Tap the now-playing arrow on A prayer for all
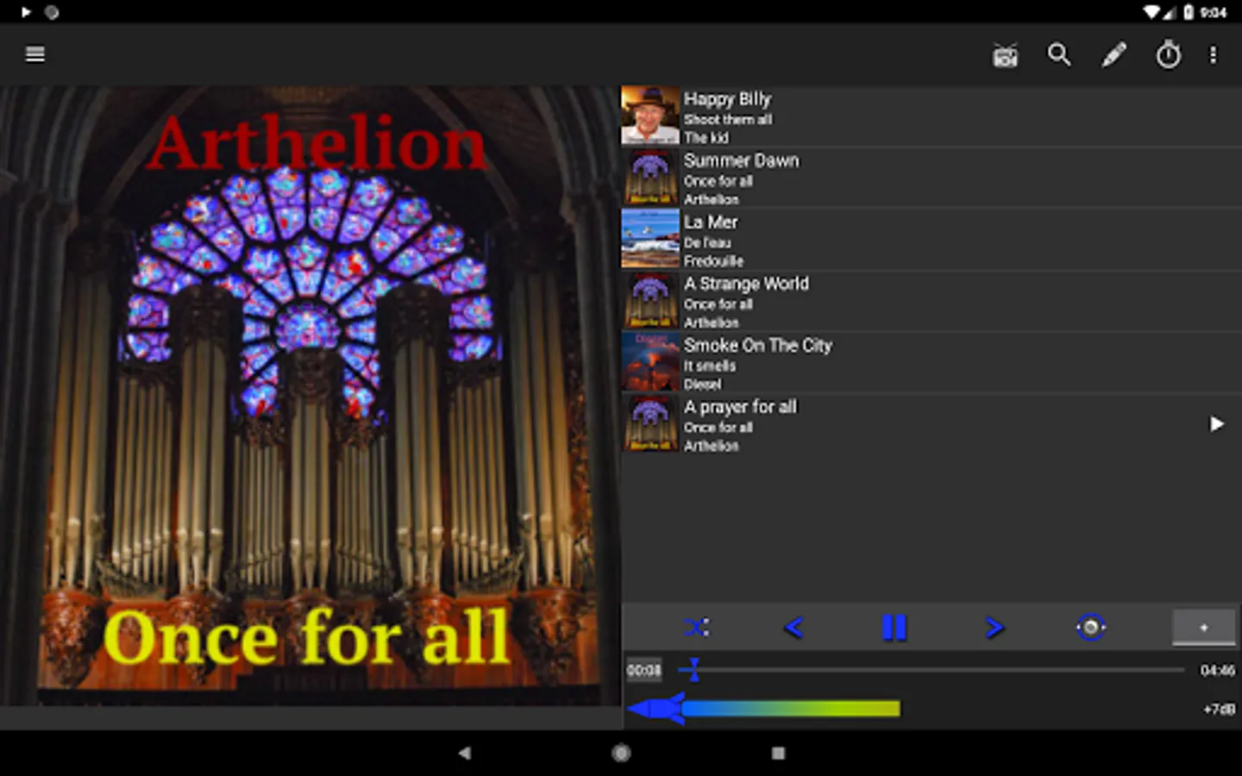The image size is (1242, 776). [x=1216, y=424]
